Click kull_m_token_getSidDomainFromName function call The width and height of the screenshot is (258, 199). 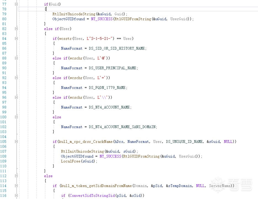pyautogui.click(x=96, y=186)
